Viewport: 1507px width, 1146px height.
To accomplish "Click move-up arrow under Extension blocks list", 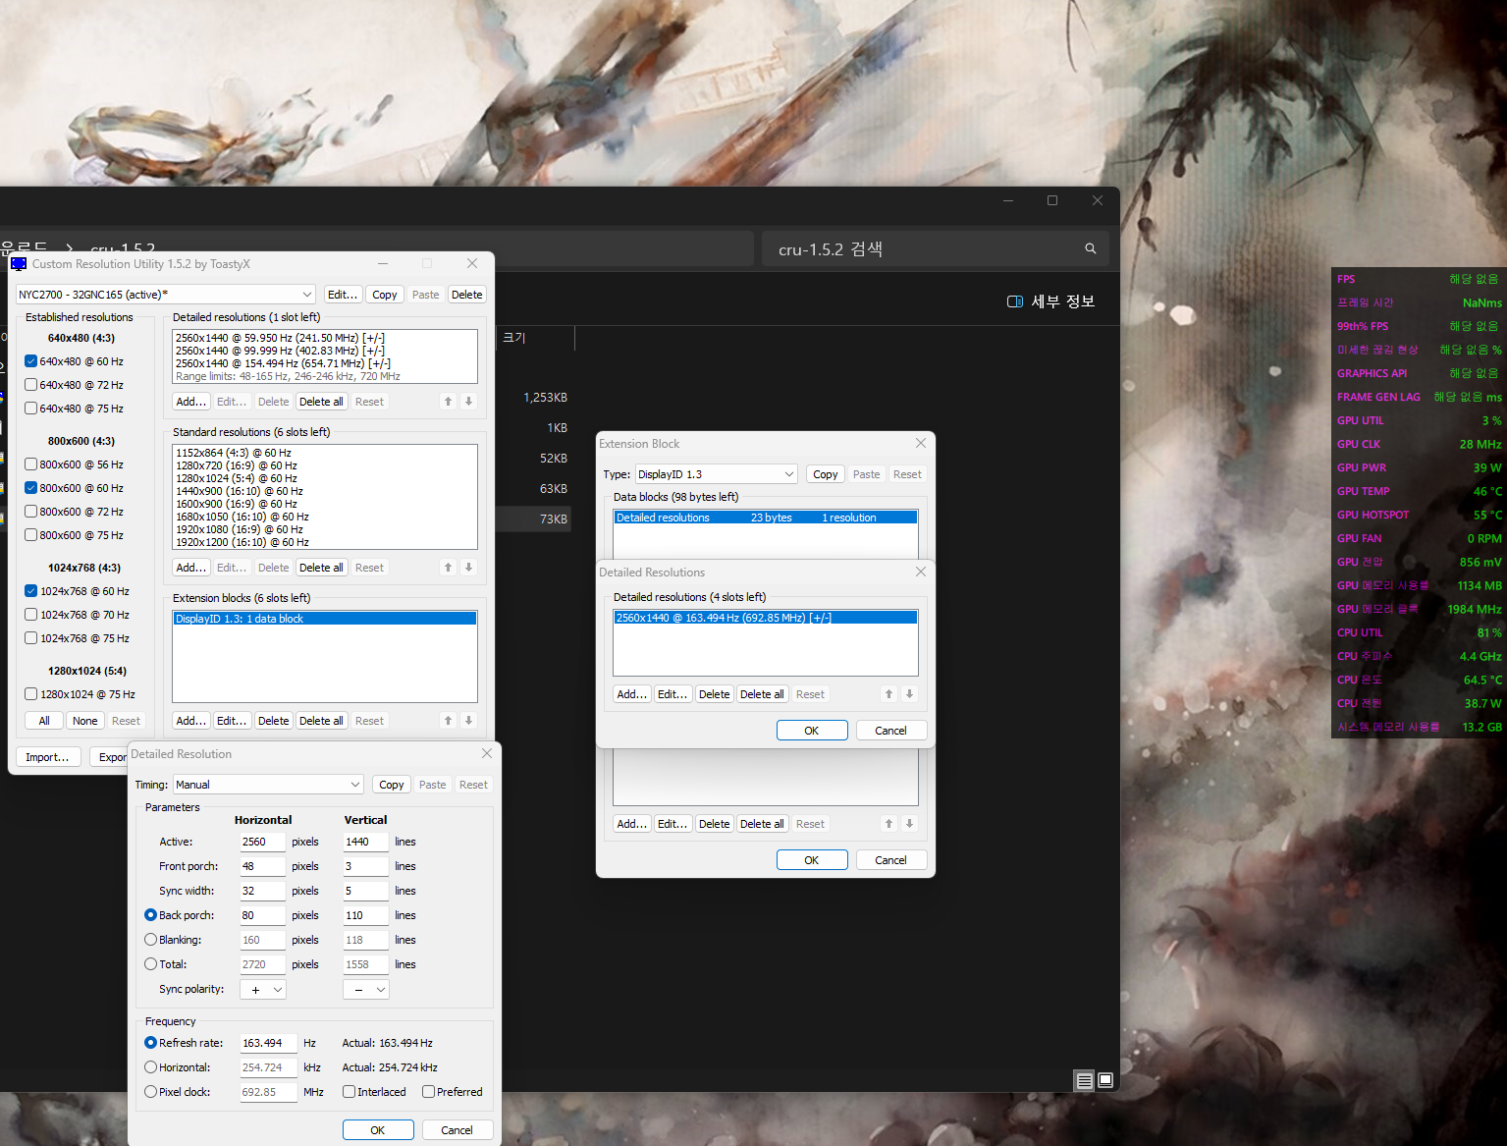I will 448,721.
